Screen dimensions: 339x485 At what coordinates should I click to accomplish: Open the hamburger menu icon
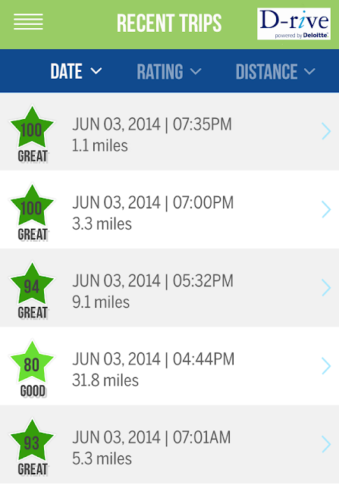28,22
